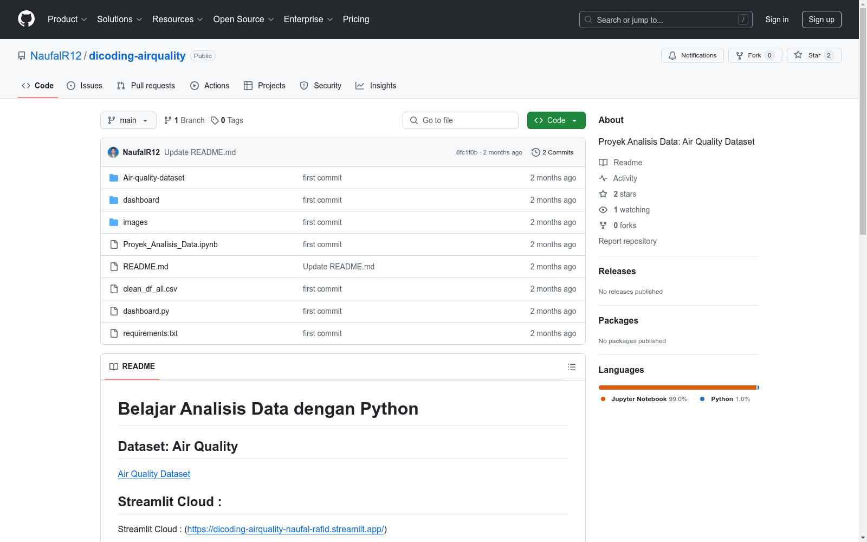The height and width of the screenshot is (542, 867).
Task: Click the dashboard folder icon
Action: (x=114, y=200)
